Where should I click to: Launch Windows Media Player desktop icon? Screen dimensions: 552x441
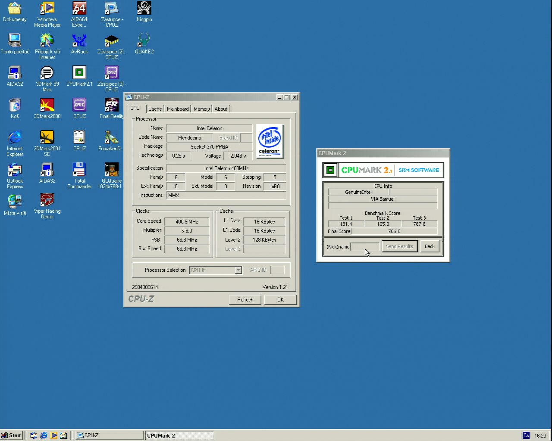tap(47, 14)
